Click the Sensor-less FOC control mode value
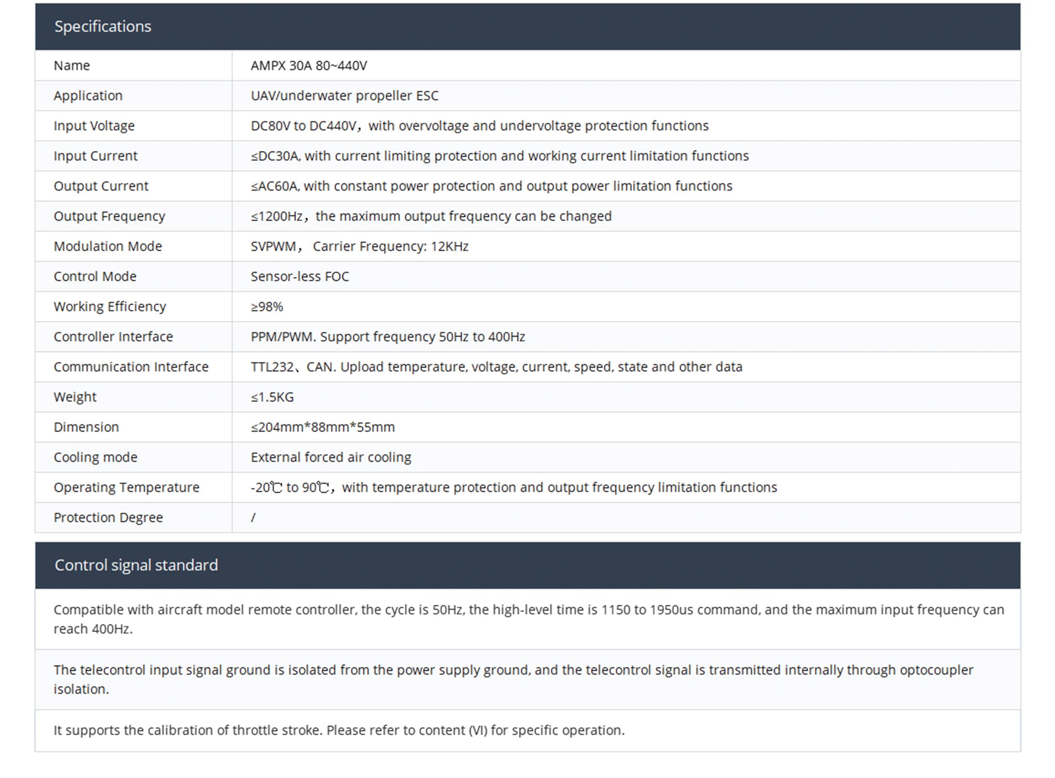Image resolution: width=1055 pixels, height=778 pixels. click(x=300, y=277)
